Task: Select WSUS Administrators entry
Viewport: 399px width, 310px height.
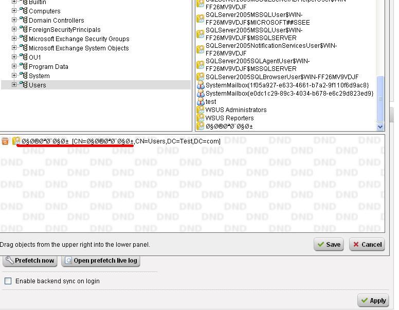Action: pos(236,110)
